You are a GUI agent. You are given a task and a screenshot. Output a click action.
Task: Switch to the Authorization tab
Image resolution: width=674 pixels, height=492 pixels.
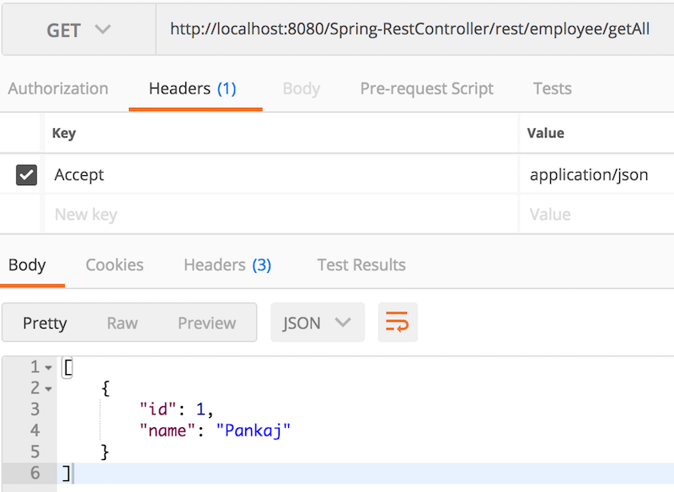(x=57, y=88)
